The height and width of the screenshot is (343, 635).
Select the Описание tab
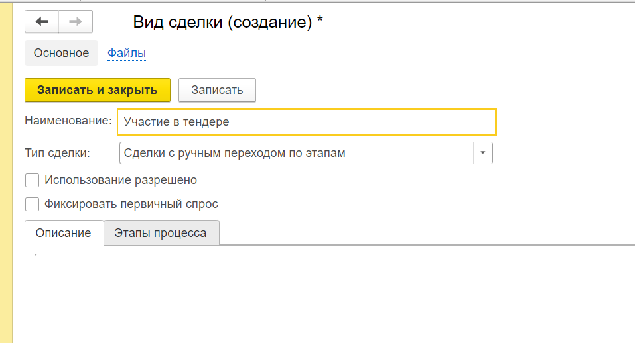64,233
